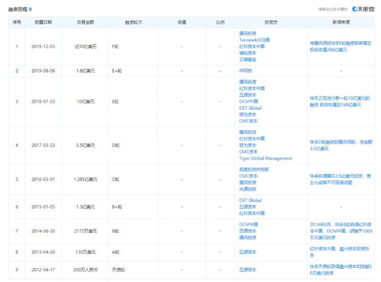Click the 披露日期 column header
This screenshot has width=381, height=282.
coord(43,22)
